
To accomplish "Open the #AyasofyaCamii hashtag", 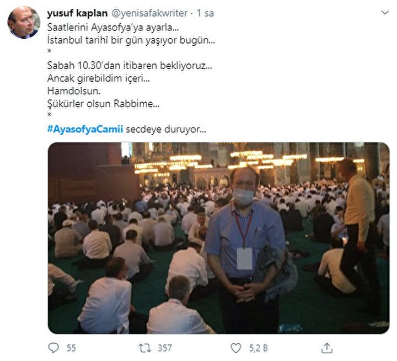I will point(85,129).
